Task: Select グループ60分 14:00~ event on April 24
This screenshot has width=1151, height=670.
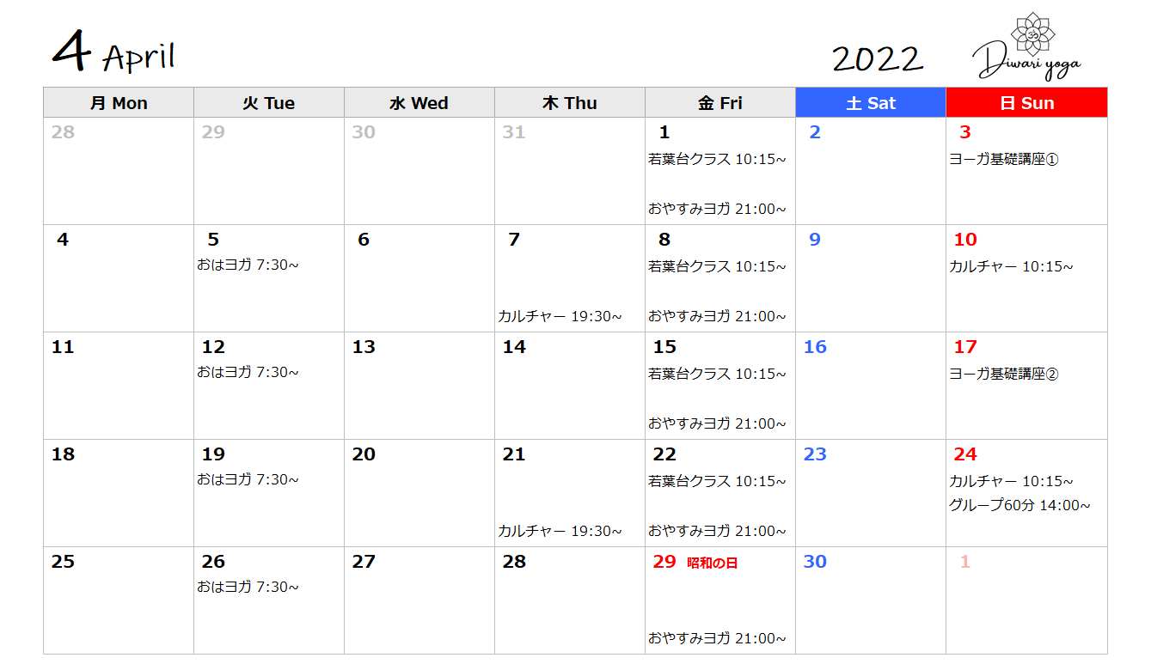Action: (1019, 505)
